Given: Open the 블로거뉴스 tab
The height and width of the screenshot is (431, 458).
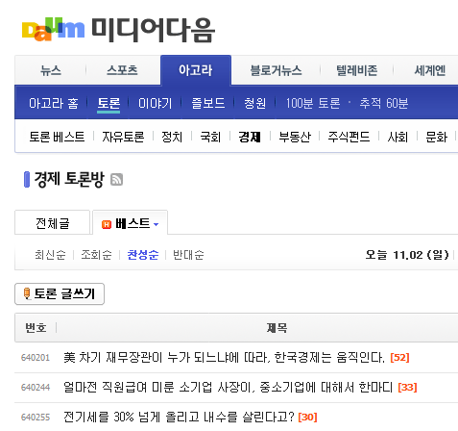Looking at the screenshot, I should click(276, 70).
